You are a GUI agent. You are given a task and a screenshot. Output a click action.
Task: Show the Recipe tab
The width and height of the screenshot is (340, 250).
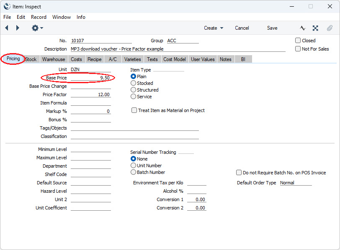point(95,59)
